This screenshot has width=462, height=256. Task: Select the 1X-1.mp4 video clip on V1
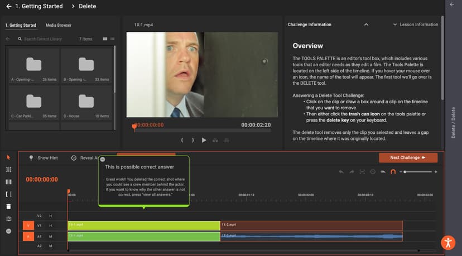(x=144, y=226)
